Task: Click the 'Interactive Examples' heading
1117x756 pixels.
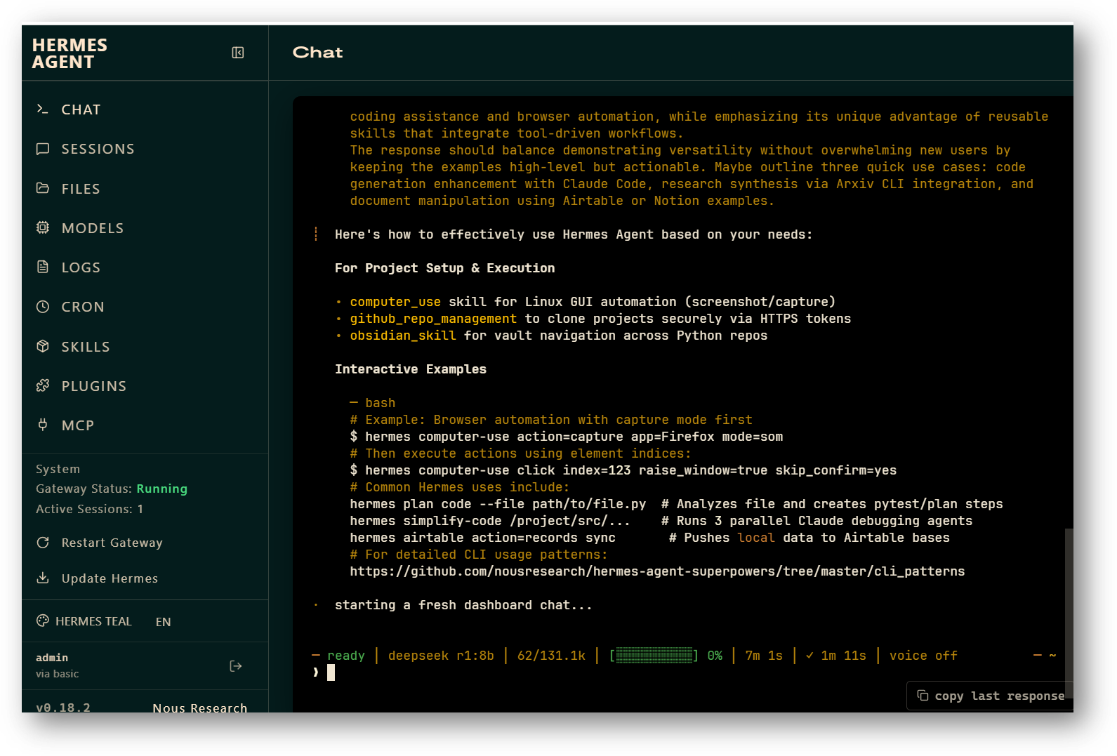Action: (x=411, y=369)
